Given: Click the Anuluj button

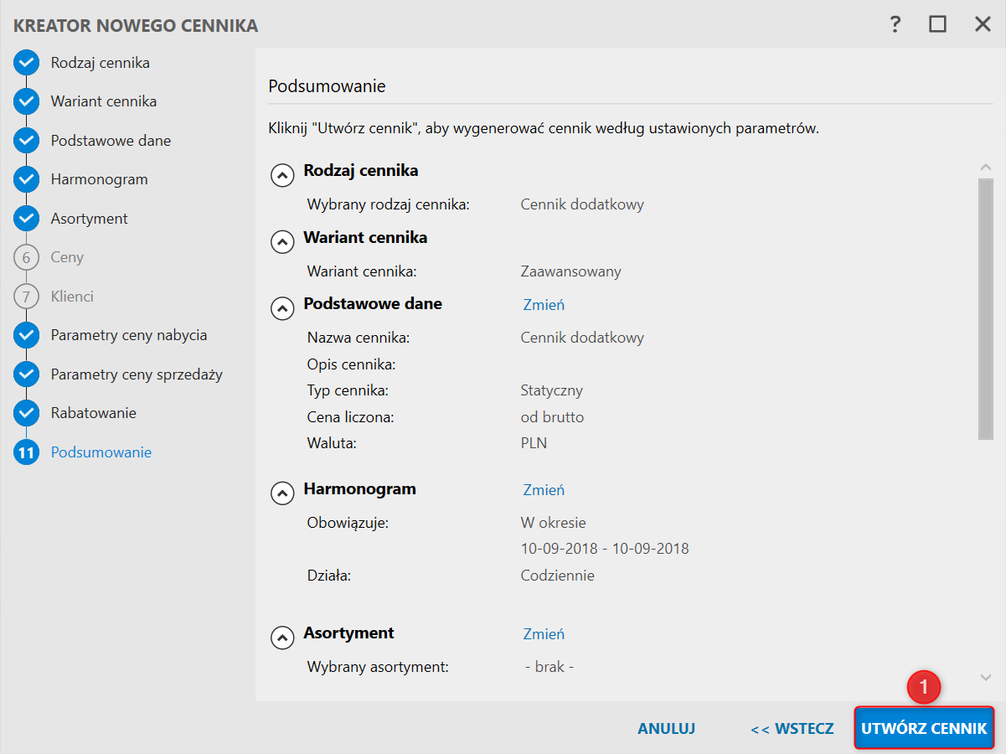Looking at the screenshot, I should coord(666,729).
